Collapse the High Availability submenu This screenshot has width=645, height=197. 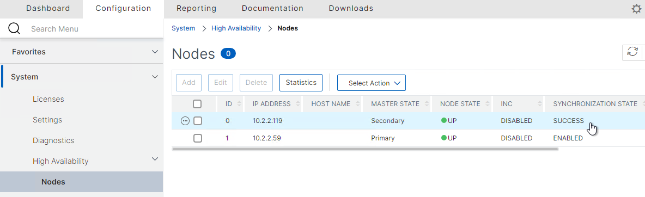(x=155, y=159)
